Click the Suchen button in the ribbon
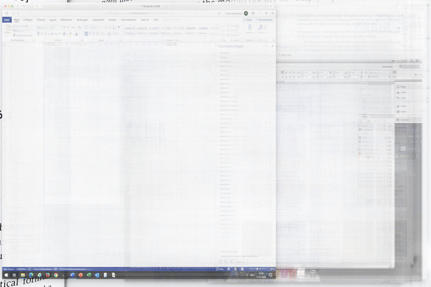431x287 pixels. 233,26
